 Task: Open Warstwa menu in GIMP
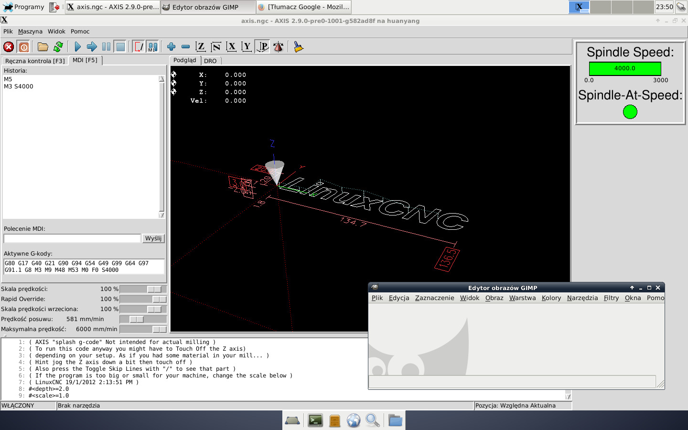tap(522, 298)
